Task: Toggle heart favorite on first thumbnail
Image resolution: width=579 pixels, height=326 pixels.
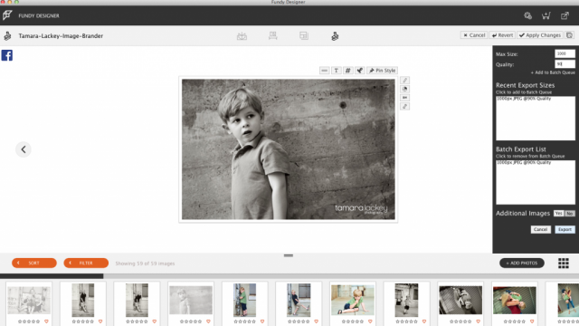Action: 46,321
